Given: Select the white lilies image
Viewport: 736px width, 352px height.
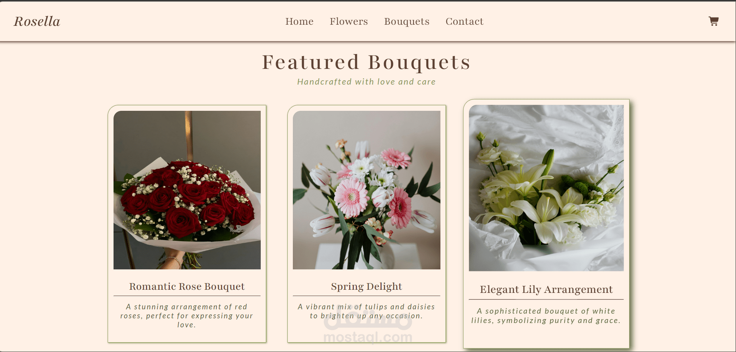Looking at the screenshot, I should click(546, 188).
